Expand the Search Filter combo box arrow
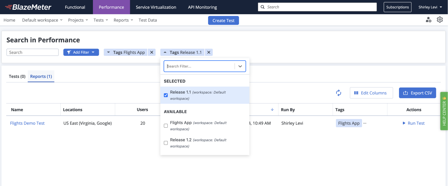 (x=240, y=66)
